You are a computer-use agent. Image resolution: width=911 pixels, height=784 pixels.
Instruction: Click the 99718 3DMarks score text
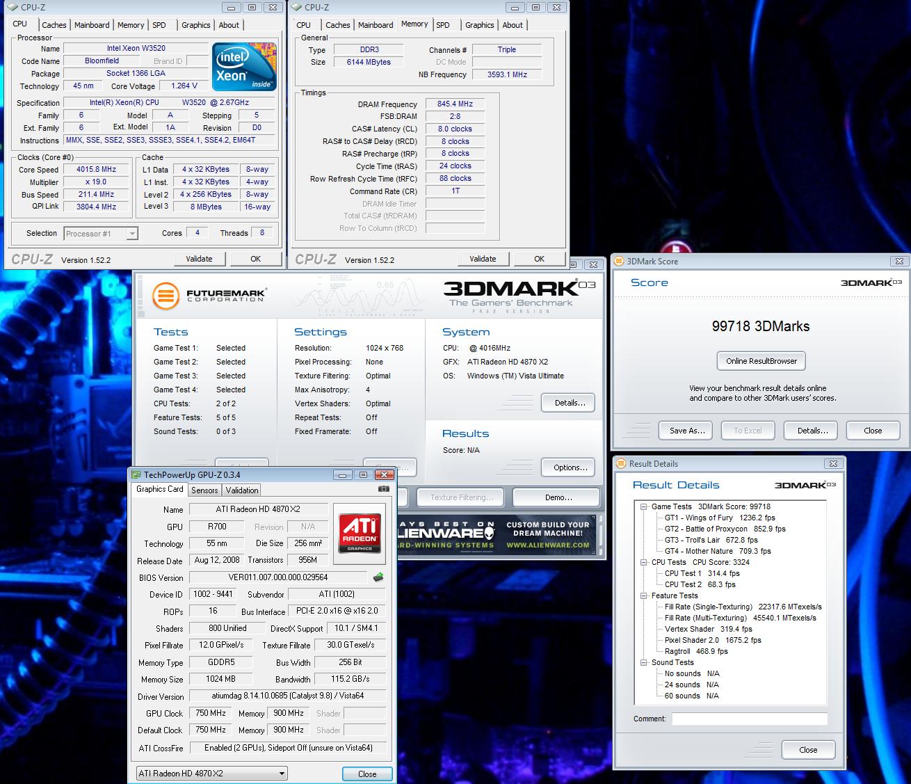tap(761, 326)
